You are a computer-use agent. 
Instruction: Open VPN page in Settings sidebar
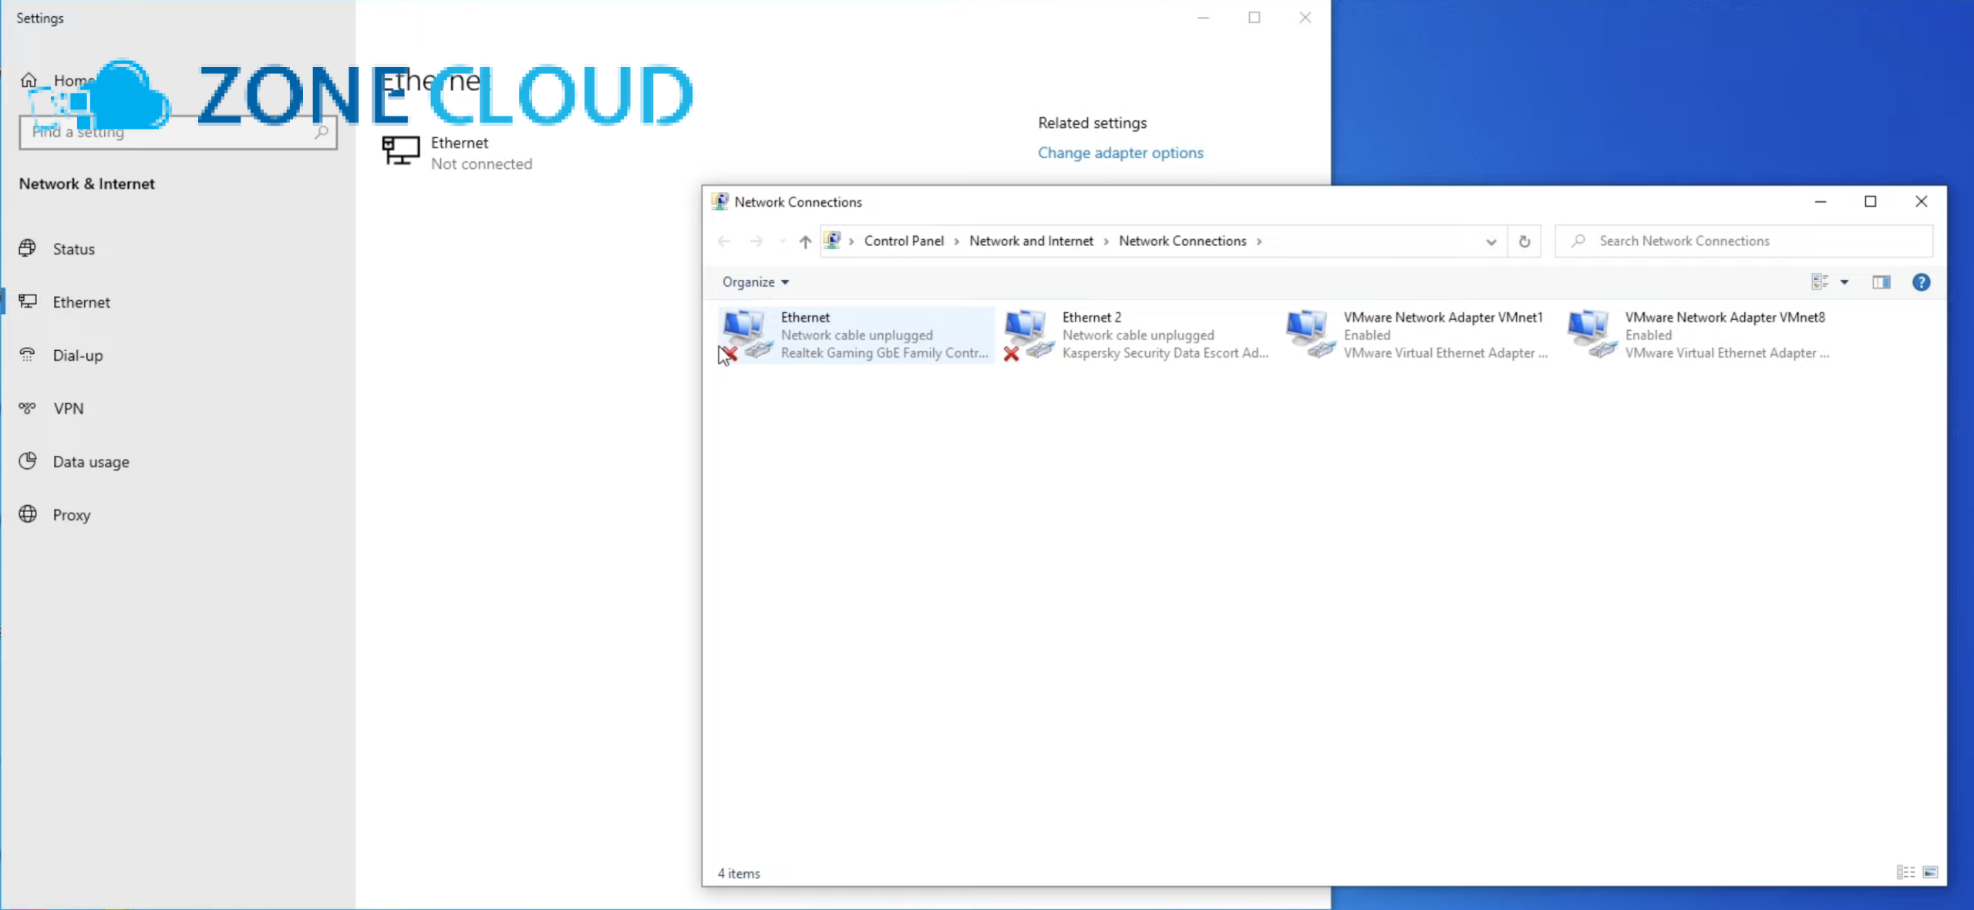[x=177, y=409]
